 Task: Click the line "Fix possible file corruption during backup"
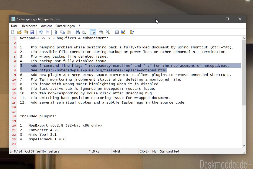[123, 52]
